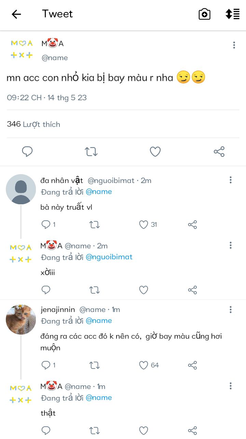
Task: Reply to the 'bà này truất vl' comment
Action: (x=46, y=224)
